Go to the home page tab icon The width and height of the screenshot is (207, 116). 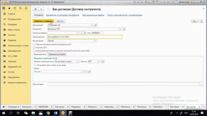4,107
